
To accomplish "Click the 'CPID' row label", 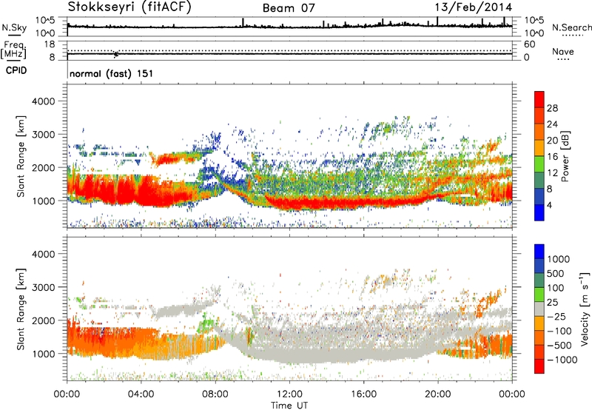I will pyautogui.click(x=16, y=70).
